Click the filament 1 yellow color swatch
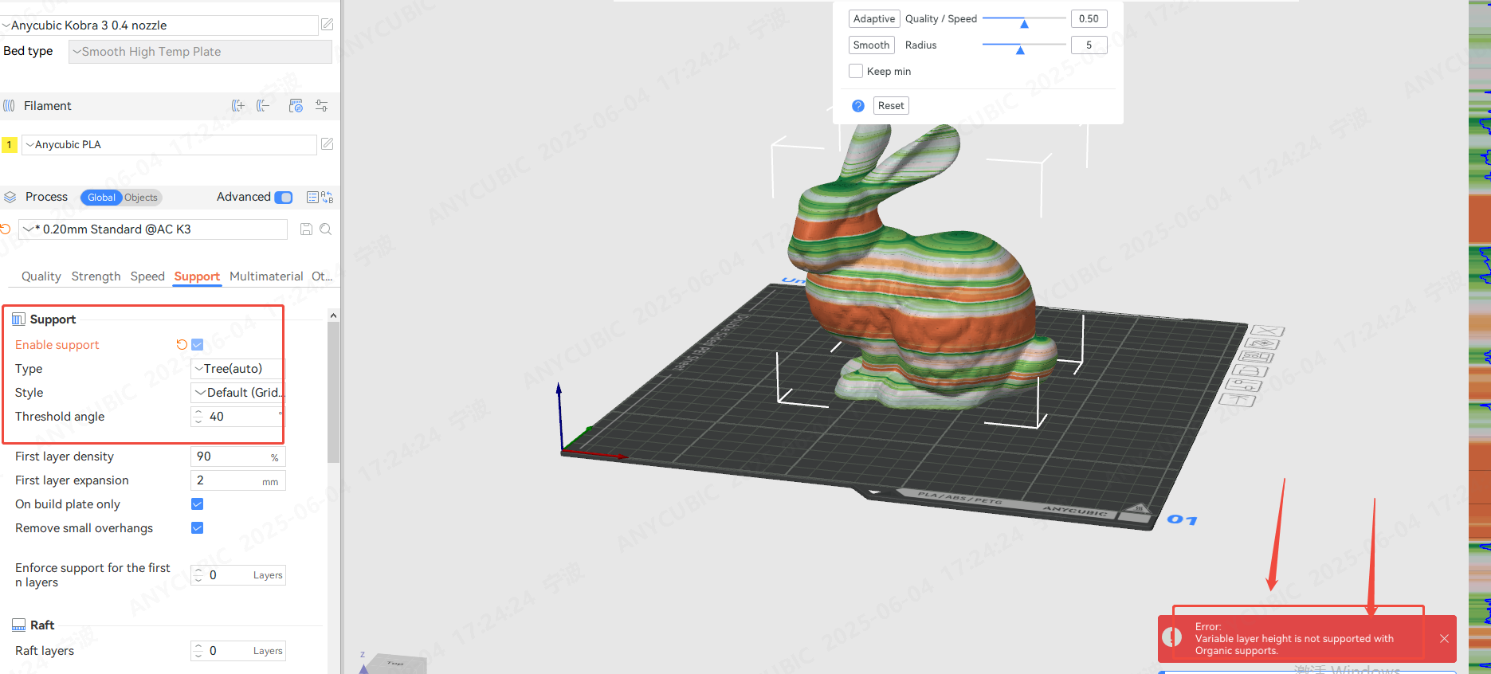 tap(9, 145)
